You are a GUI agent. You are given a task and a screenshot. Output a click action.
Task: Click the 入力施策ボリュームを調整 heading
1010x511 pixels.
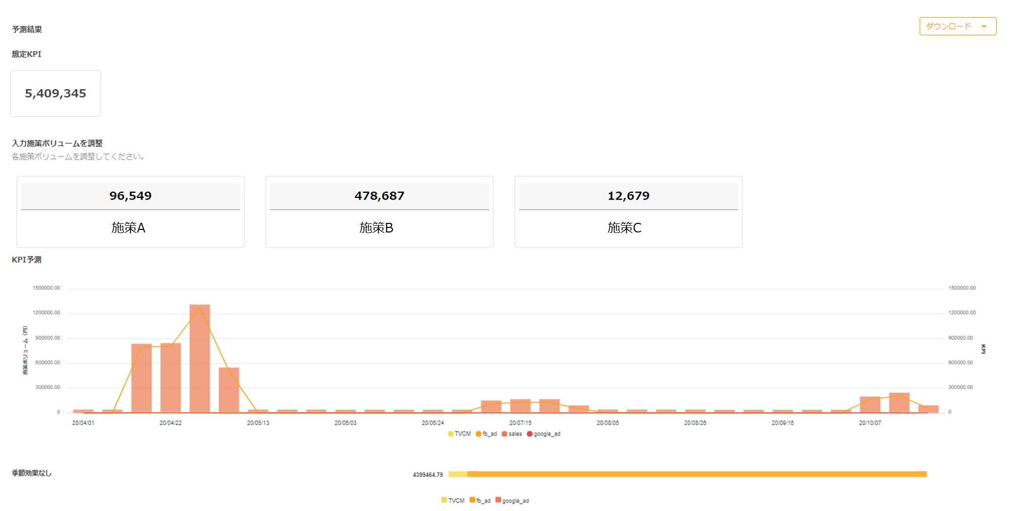pyautogui.click(x=57, y=143)
